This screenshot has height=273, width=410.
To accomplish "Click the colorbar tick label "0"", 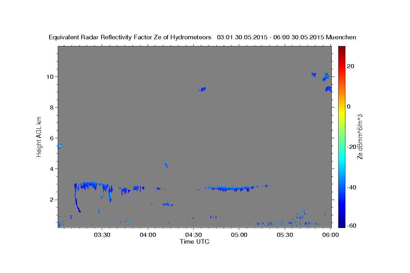I will [348, 106].
